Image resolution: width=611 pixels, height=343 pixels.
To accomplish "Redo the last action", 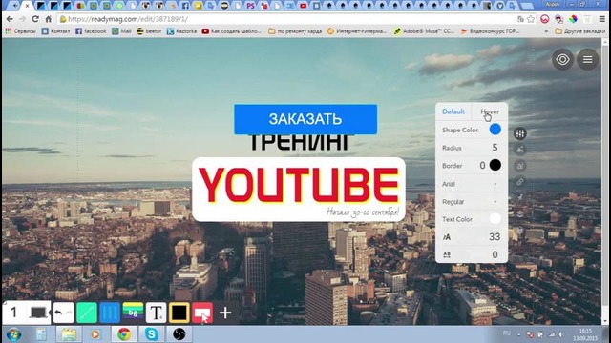I will point(69,313).
